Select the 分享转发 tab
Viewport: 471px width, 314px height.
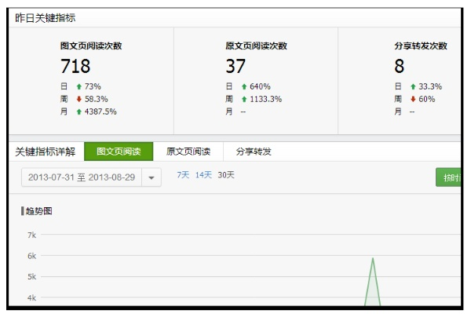pos(254,152)
